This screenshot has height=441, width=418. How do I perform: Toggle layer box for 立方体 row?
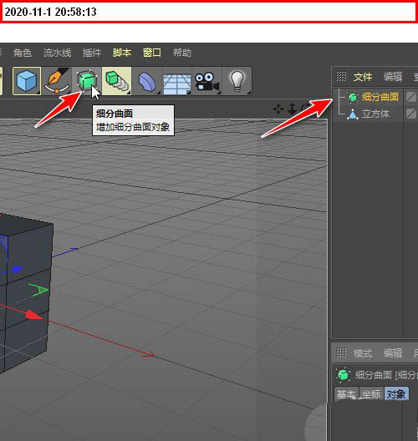[x=411, y=114]
